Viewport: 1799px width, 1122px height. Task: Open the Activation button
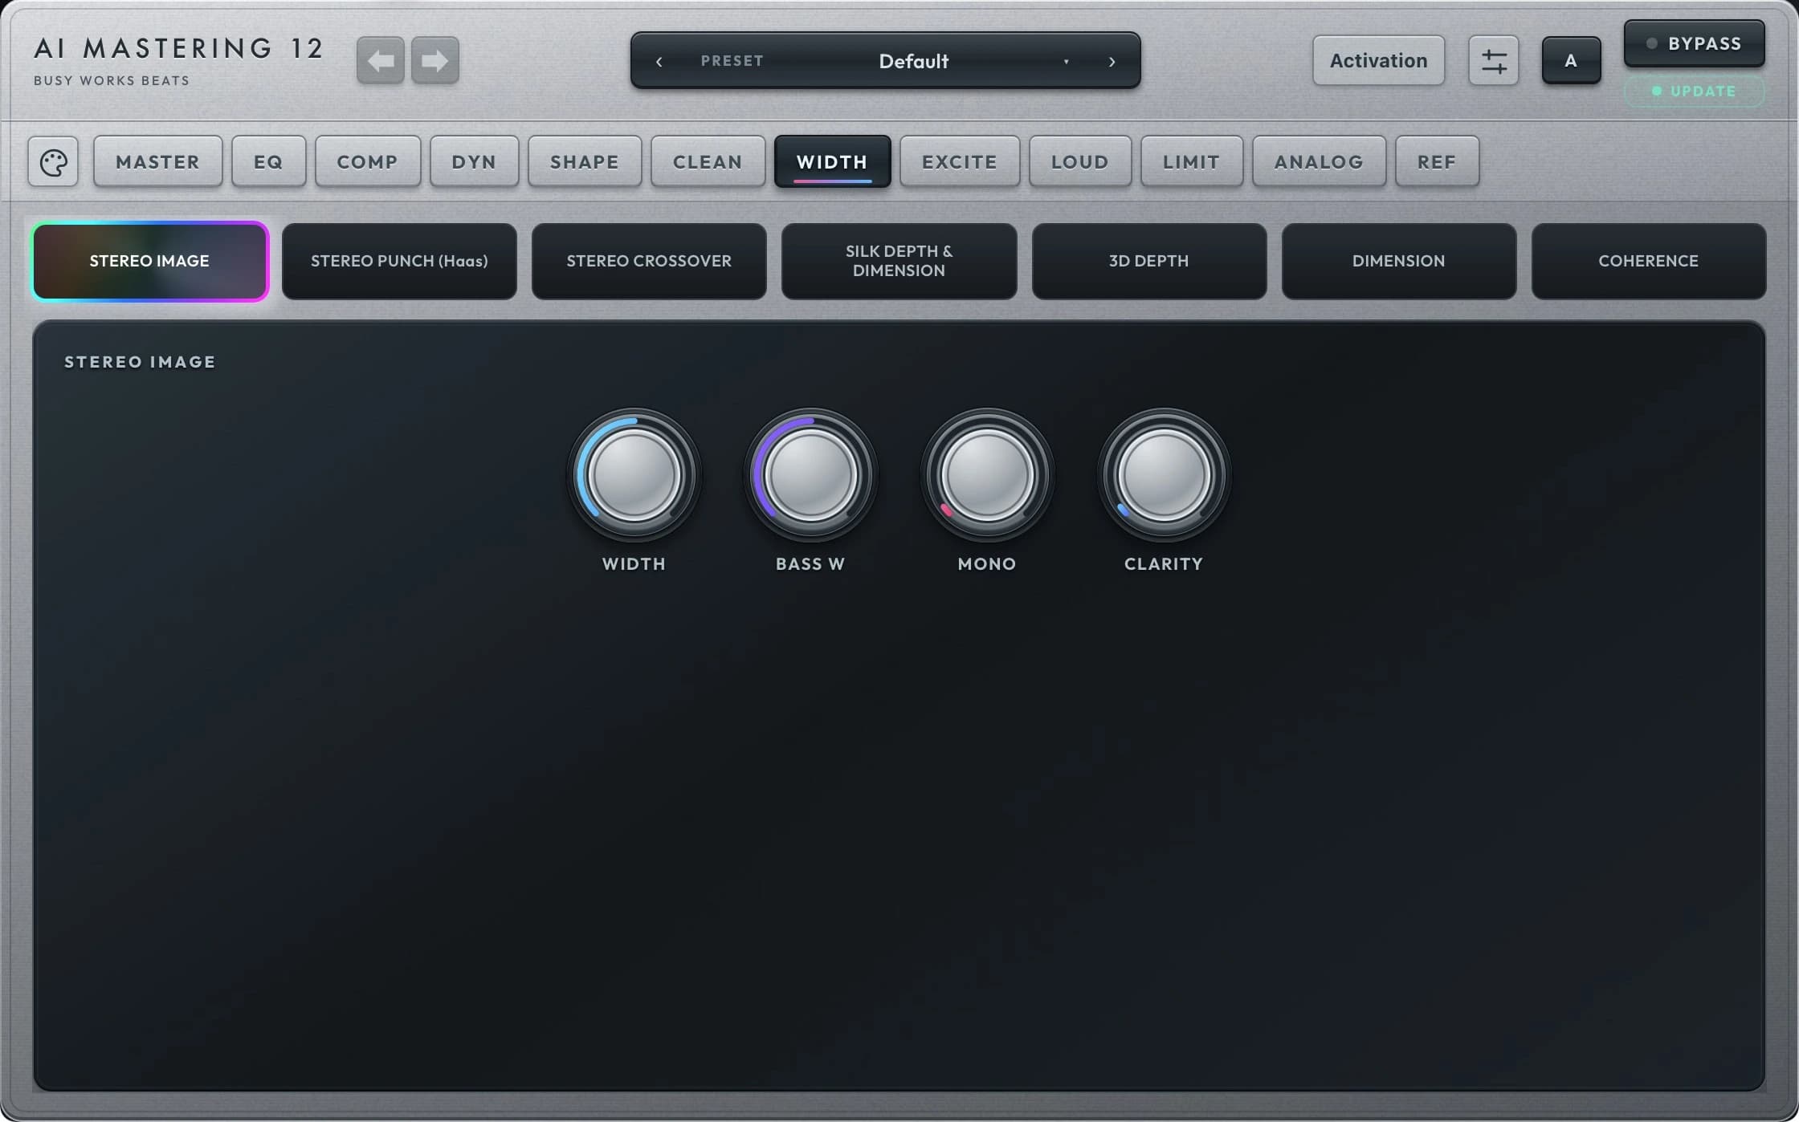(1378, 60)
